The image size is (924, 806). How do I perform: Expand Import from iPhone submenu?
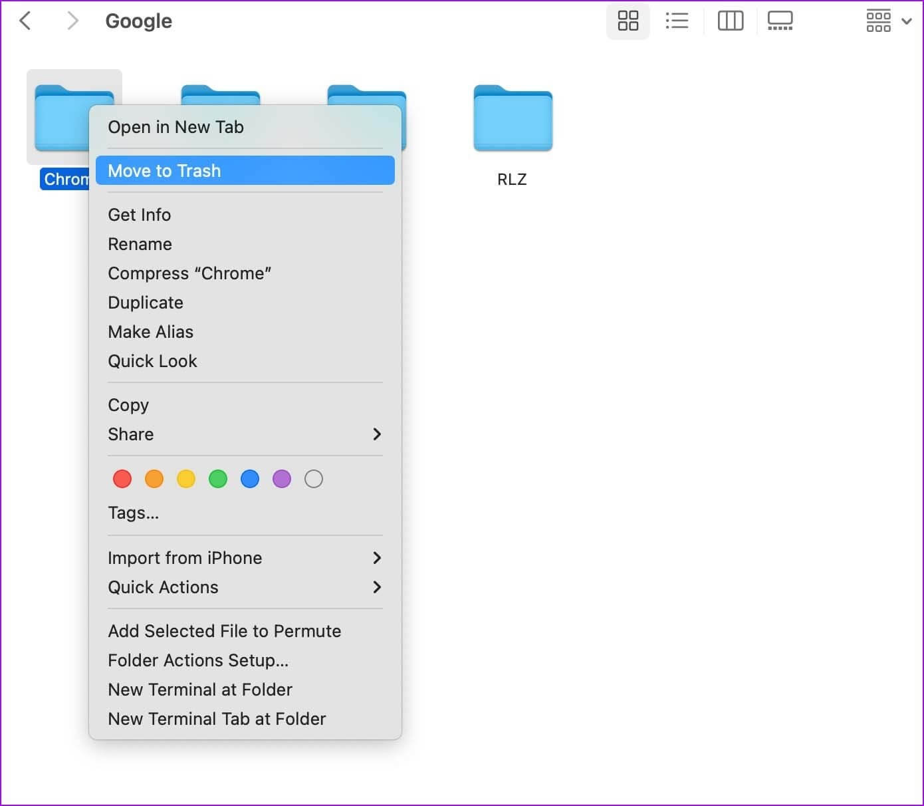(245, 558)
